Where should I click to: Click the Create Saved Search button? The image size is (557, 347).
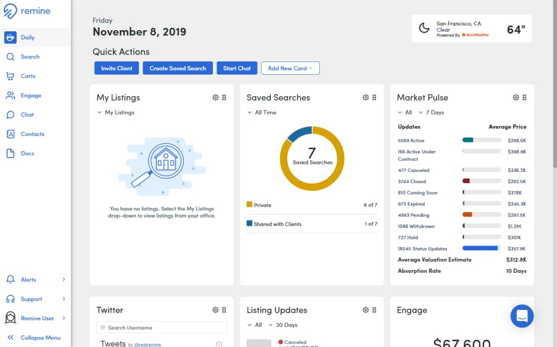click(x=178, y=68)
